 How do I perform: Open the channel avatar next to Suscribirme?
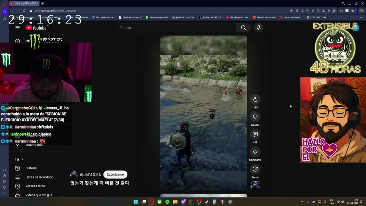coord(74,175)
